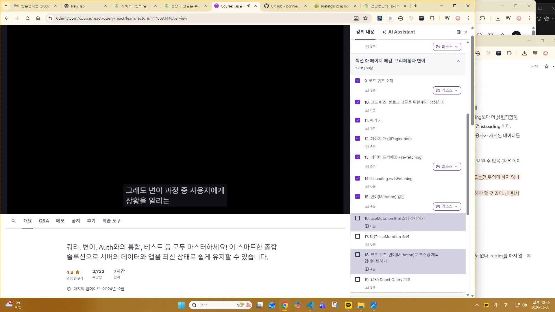Open the Chrome extensions puzzle menu
Screen dimensions: 555x312
pyautogui.click(x=432, y=18)
